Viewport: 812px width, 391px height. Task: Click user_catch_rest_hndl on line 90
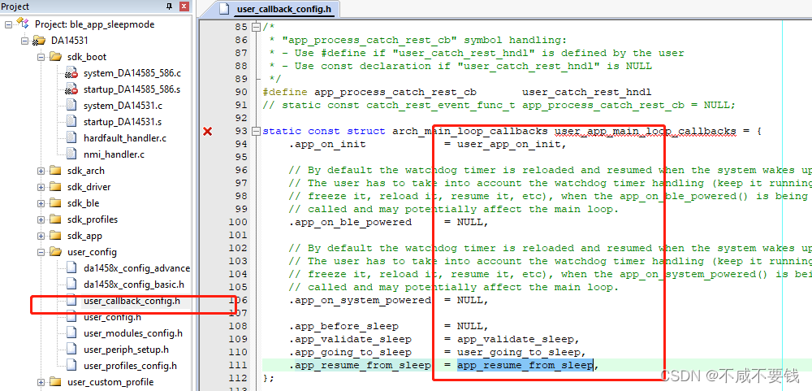coord(586,93)
